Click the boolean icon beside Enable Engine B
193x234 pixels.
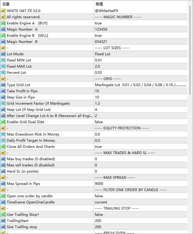3,36
